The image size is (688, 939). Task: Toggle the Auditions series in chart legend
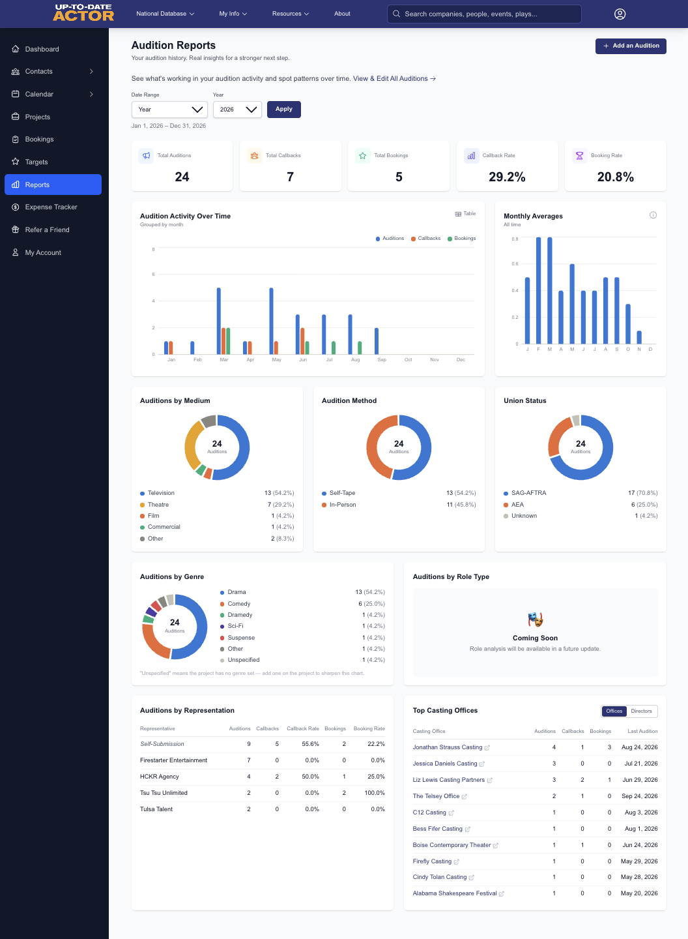(390, 239)
